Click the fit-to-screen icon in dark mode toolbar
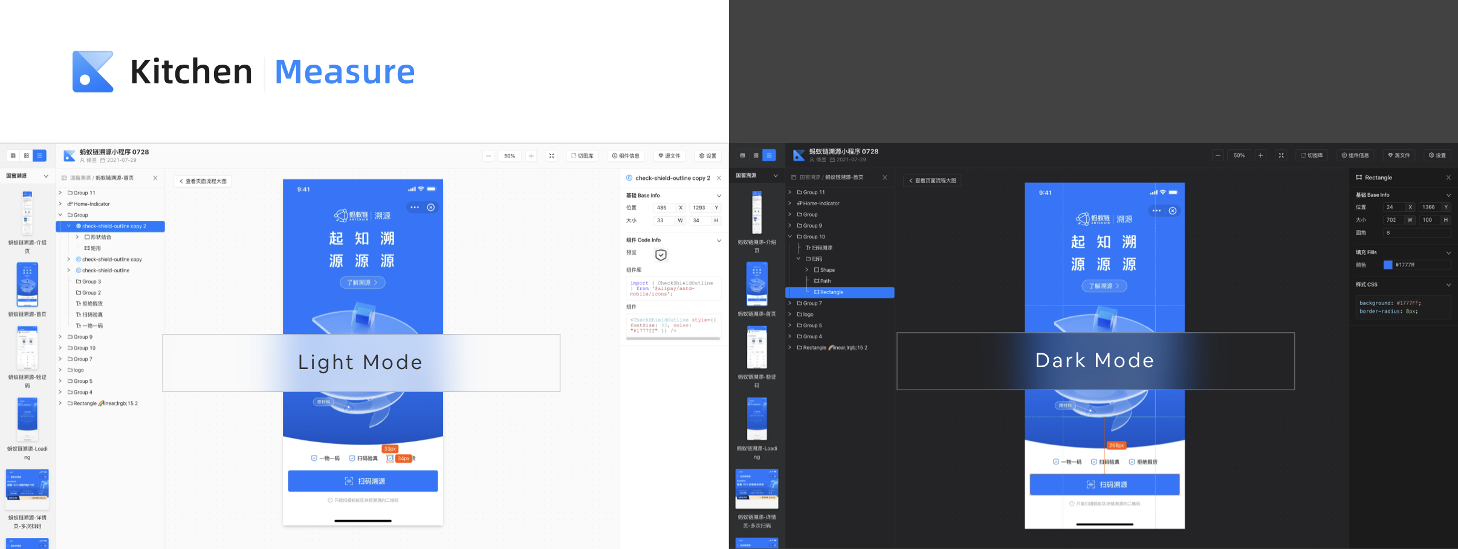1458x549 pixels. [1281, 155]
